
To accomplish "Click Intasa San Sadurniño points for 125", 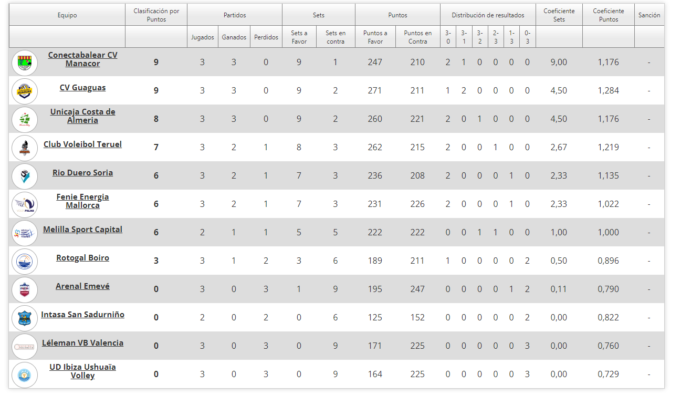I will (375, 318).
